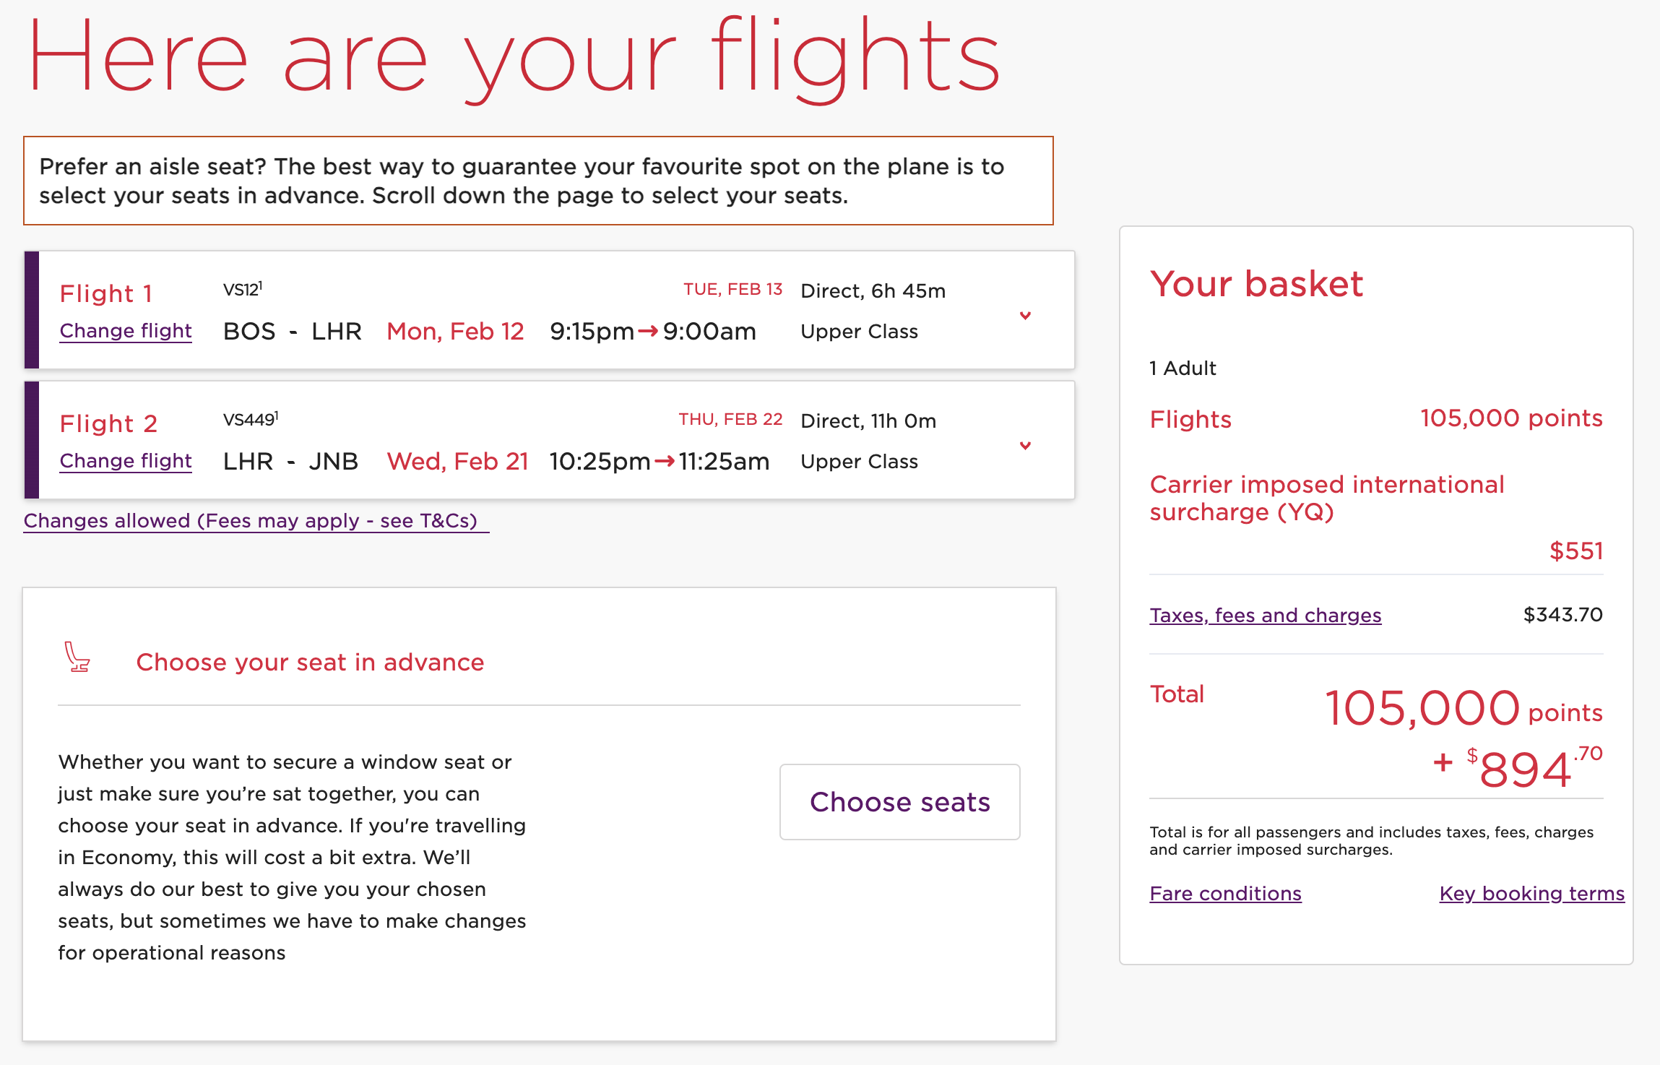The image size is (1660, 1065).
Task: Click the Mon, Feb 12 departure date
Action: pyautogui.click(x=455, y=332)
